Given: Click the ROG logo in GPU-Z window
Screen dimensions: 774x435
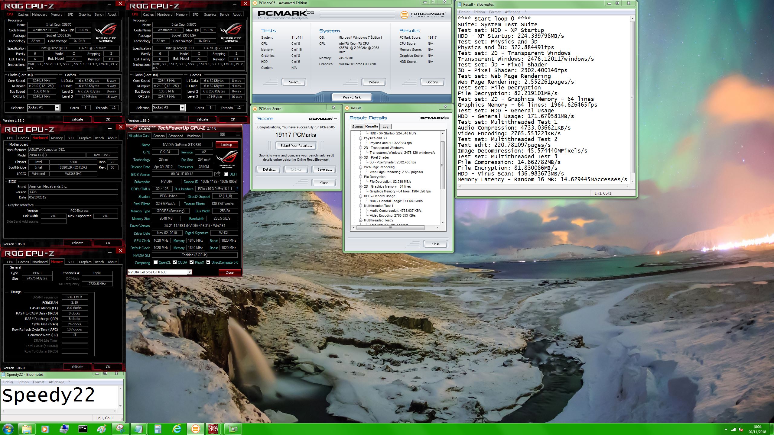Looking at the screenshot, I should [x=227, y=159].
